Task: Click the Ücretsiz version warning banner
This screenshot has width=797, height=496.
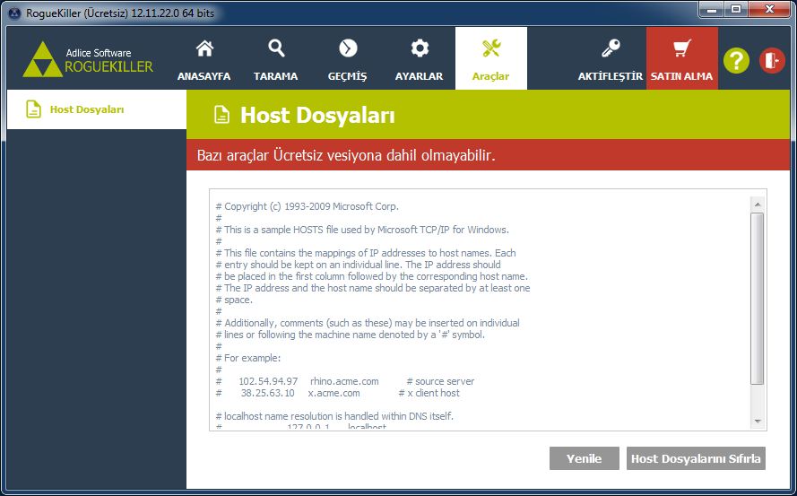Action: coord(488,154)
